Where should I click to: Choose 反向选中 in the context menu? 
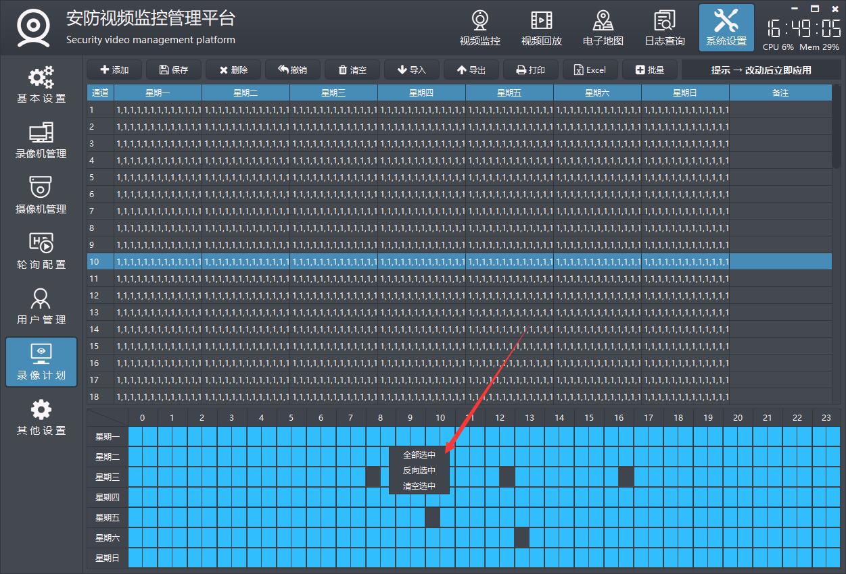tap(419, 471)
